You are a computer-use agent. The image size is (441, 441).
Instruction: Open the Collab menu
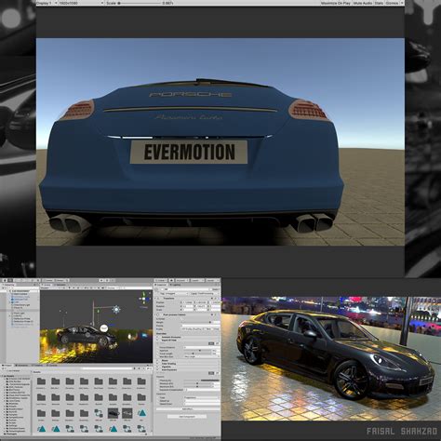161,280
